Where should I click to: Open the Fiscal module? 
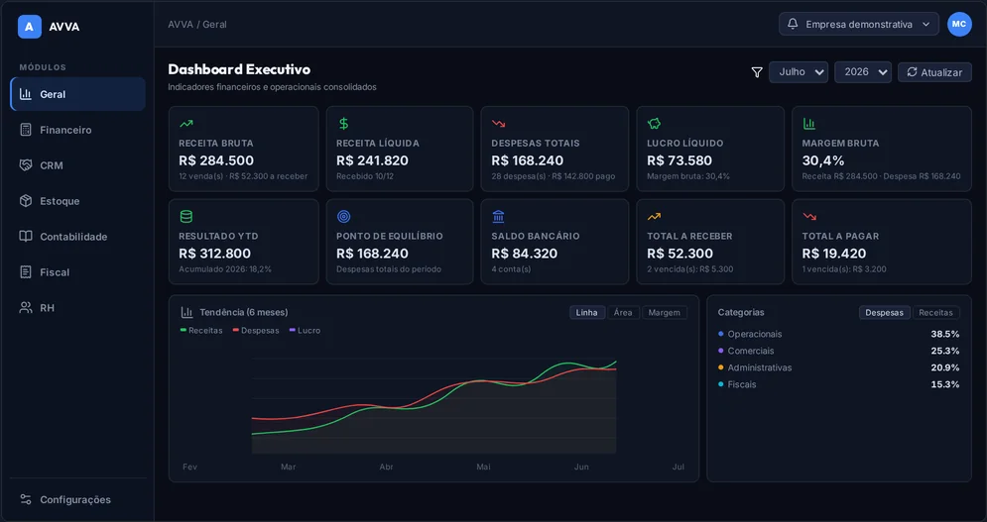[78, 272]
